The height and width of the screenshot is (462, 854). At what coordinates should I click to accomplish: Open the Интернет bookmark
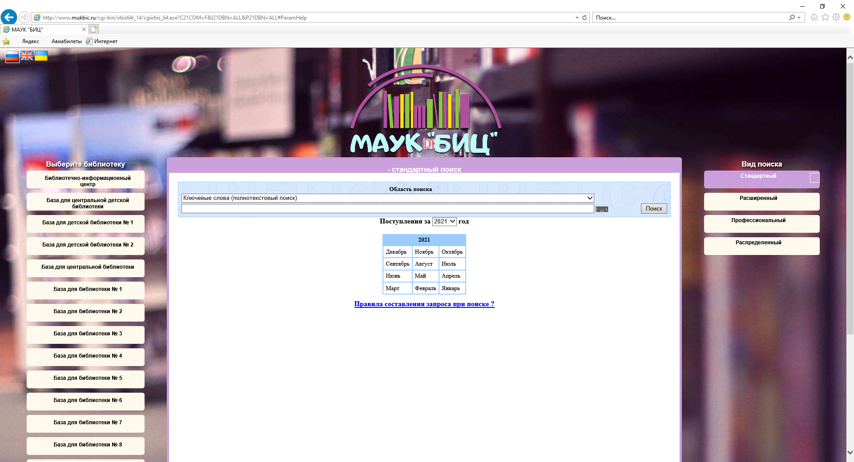[x=102, y=41]
